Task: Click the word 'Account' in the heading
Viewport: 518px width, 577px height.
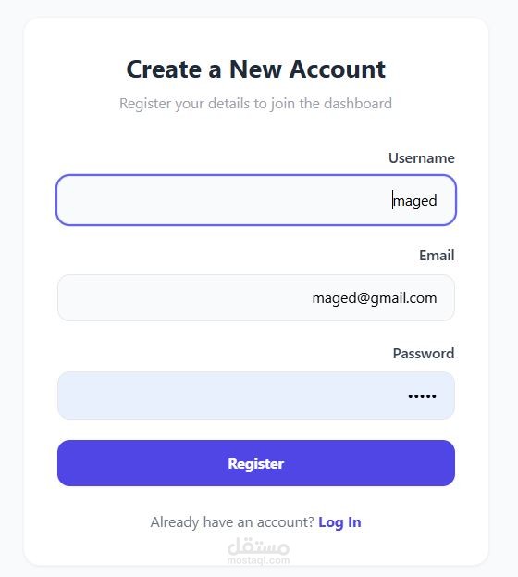Action: tap(337, 69)
